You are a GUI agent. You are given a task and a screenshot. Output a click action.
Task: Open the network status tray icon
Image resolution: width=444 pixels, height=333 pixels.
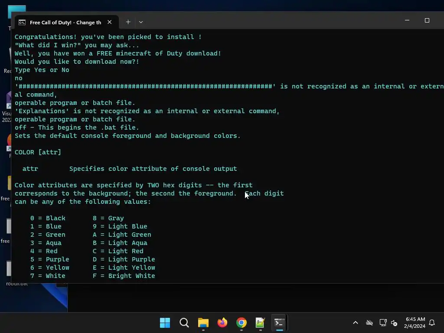coord(383,323)
